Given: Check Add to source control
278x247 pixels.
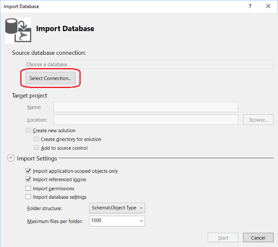Looking at the screenshot, I should point(36,148).
